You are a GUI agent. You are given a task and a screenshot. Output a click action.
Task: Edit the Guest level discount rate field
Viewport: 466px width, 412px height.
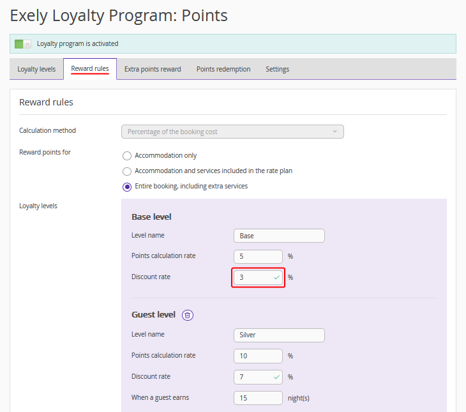click(253, 377)
